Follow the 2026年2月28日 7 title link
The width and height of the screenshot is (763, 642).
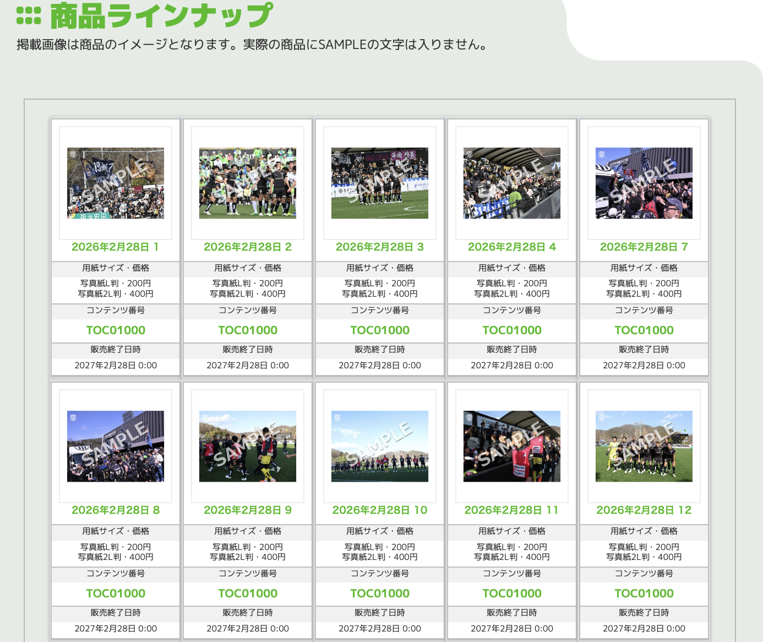[x=644, y=247]
